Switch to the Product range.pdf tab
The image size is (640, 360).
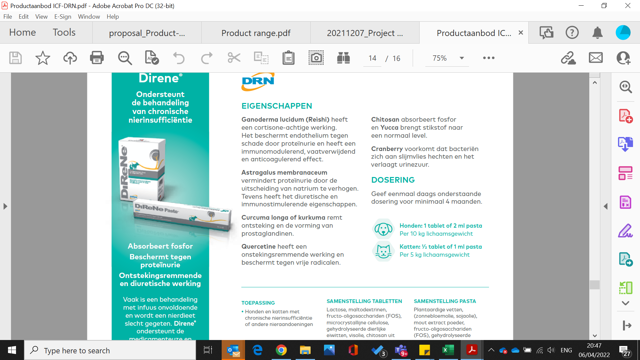256,33
